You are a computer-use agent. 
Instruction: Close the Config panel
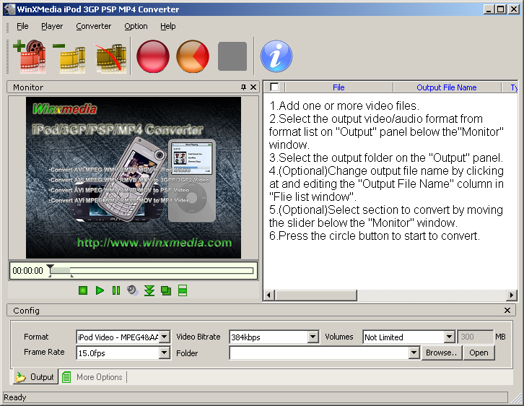(507, 311)
